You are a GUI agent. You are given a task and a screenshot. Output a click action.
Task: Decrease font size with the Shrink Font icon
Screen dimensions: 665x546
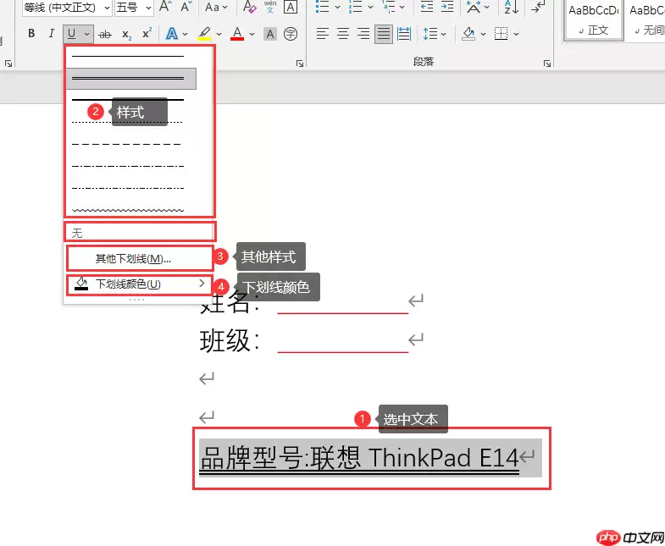186,7
